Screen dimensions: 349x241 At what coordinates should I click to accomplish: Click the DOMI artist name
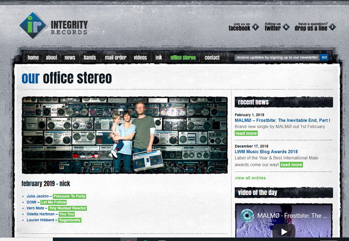point(31,202)
